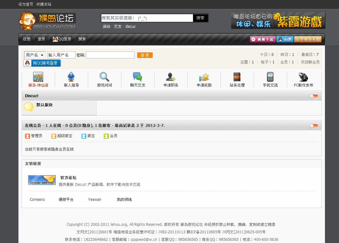
Task: Click the 管理员 orange user icon
Action: tap(27, 136)
